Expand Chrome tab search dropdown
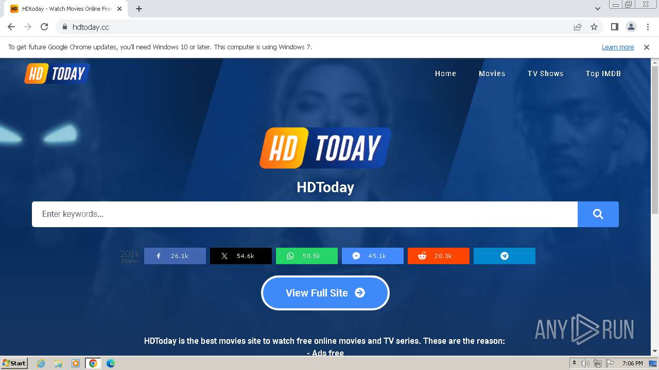 (x=598, y=9)
